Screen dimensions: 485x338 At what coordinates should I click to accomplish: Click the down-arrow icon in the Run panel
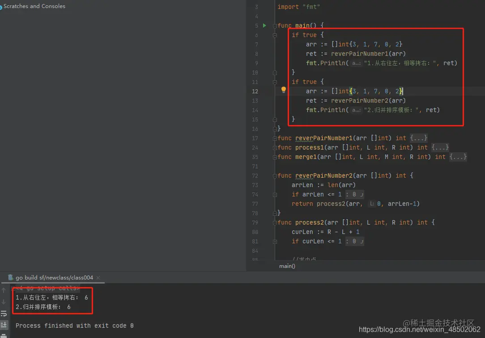point(4,301)
